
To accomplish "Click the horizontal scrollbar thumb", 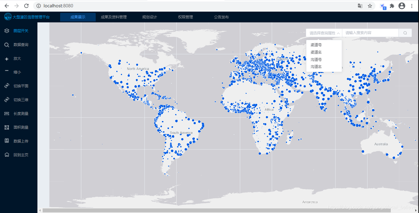I will tap(217, 211).
